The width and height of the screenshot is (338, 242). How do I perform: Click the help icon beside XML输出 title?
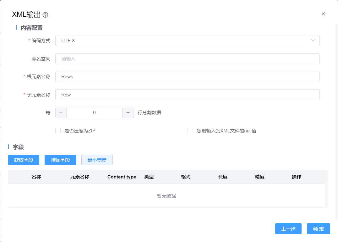[45, 15]
